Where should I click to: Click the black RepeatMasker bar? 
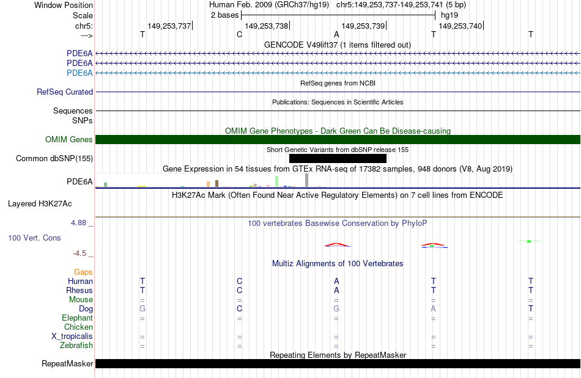click(338, 363)
